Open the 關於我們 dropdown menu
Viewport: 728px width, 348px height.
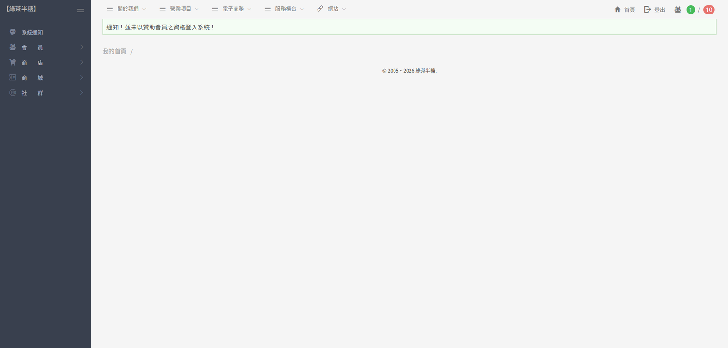(x=127, y=9)
